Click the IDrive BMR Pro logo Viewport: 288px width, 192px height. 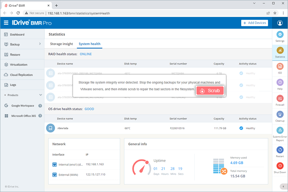tap(32, 23)
